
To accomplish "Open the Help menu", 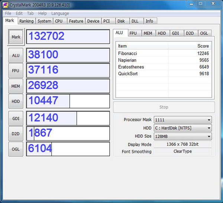I will coord(42,13).
